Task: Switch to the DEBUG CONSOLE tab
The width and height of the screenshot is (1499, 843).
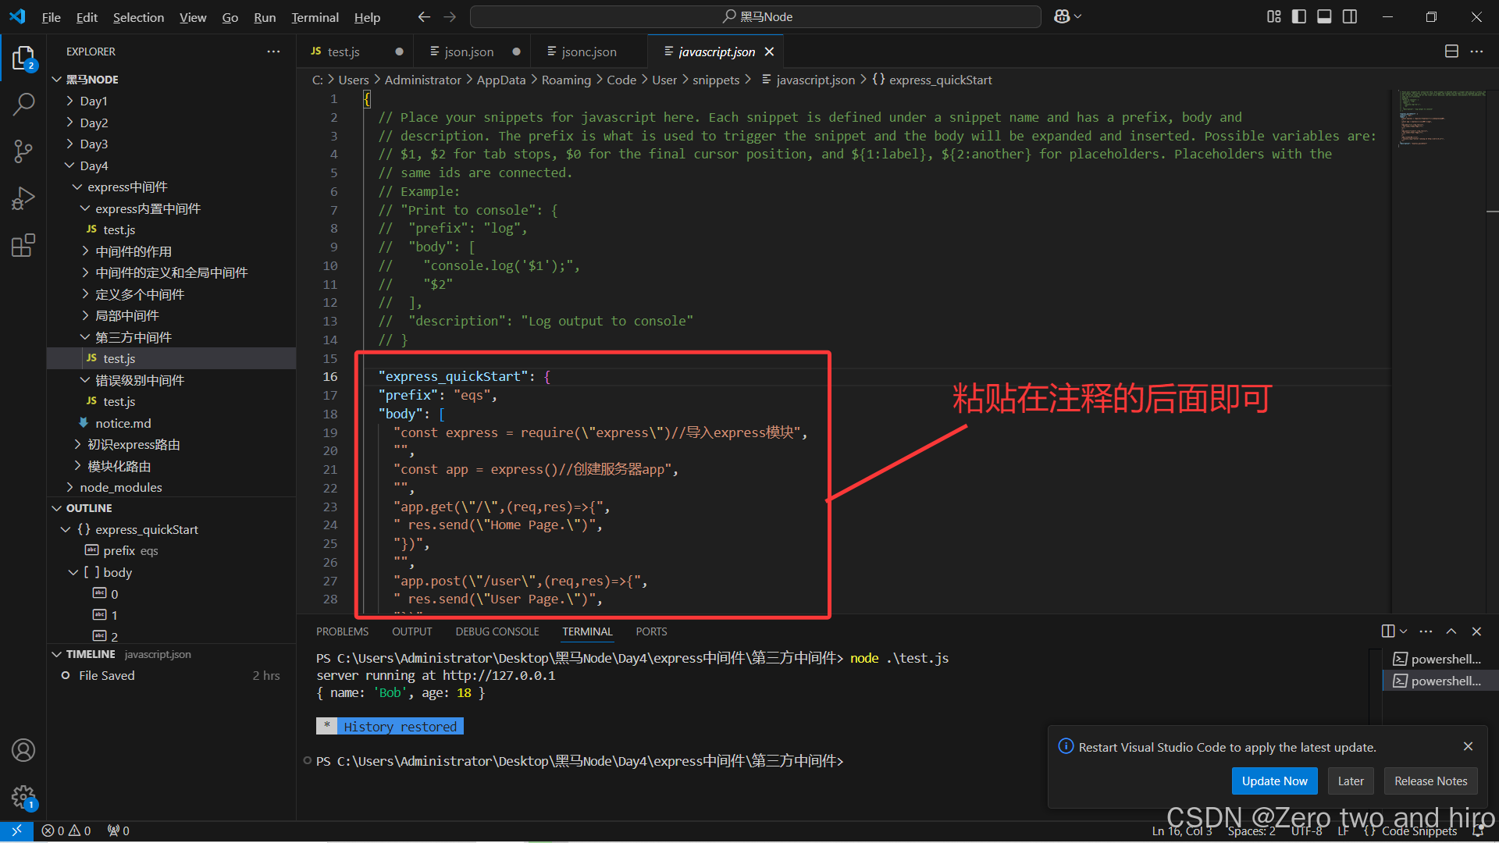Action: [497, 631]
